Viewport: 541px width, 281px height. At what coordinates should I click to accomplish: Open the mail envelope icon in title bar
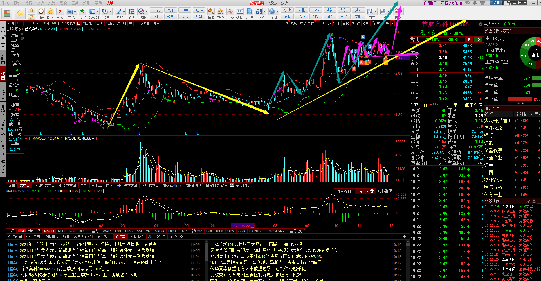pos(467,3)
